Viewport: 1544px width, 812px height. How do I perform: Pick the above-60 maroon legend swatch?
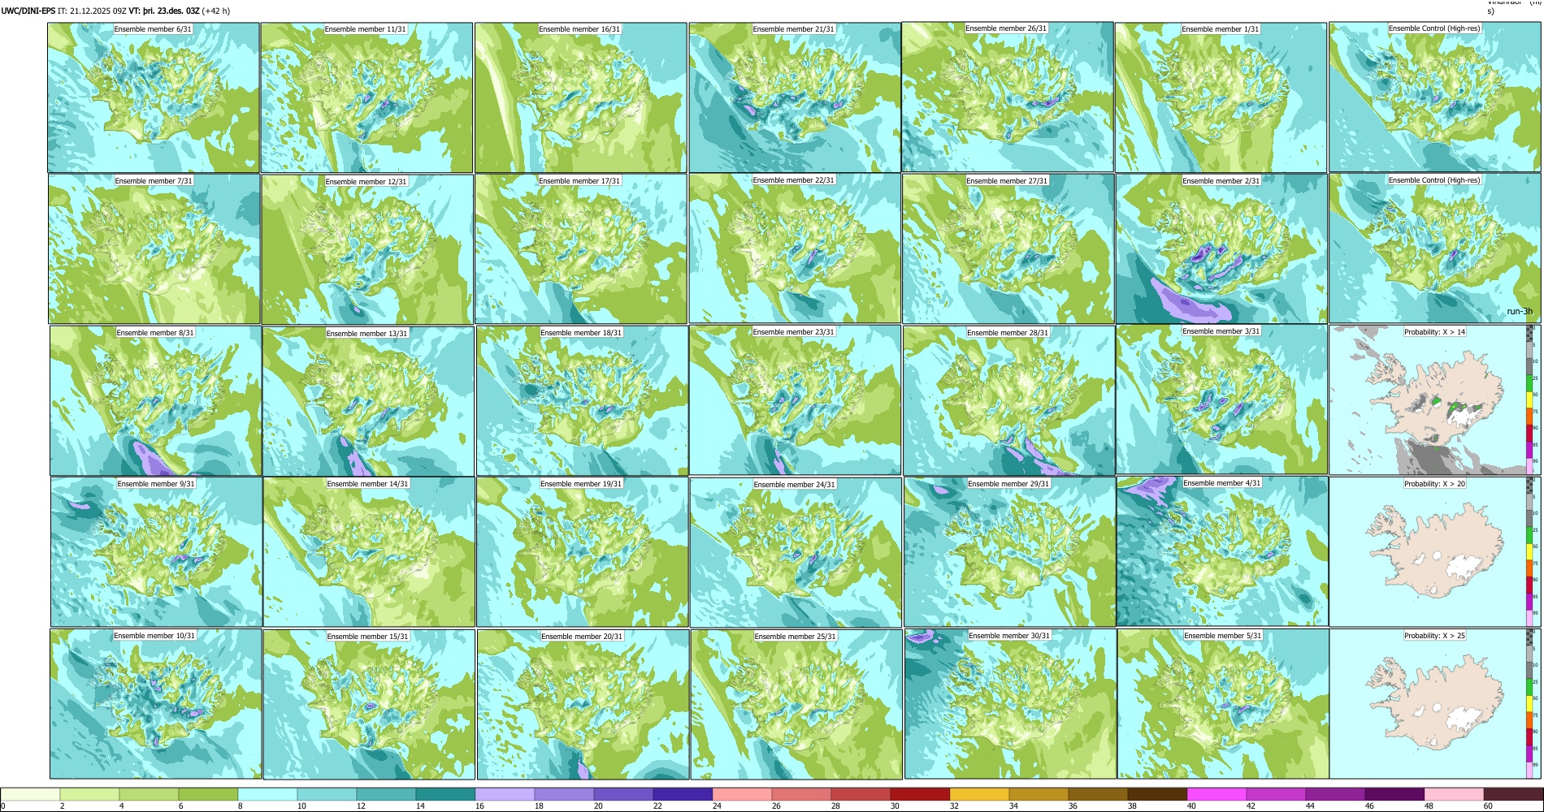coord(1513,794)
